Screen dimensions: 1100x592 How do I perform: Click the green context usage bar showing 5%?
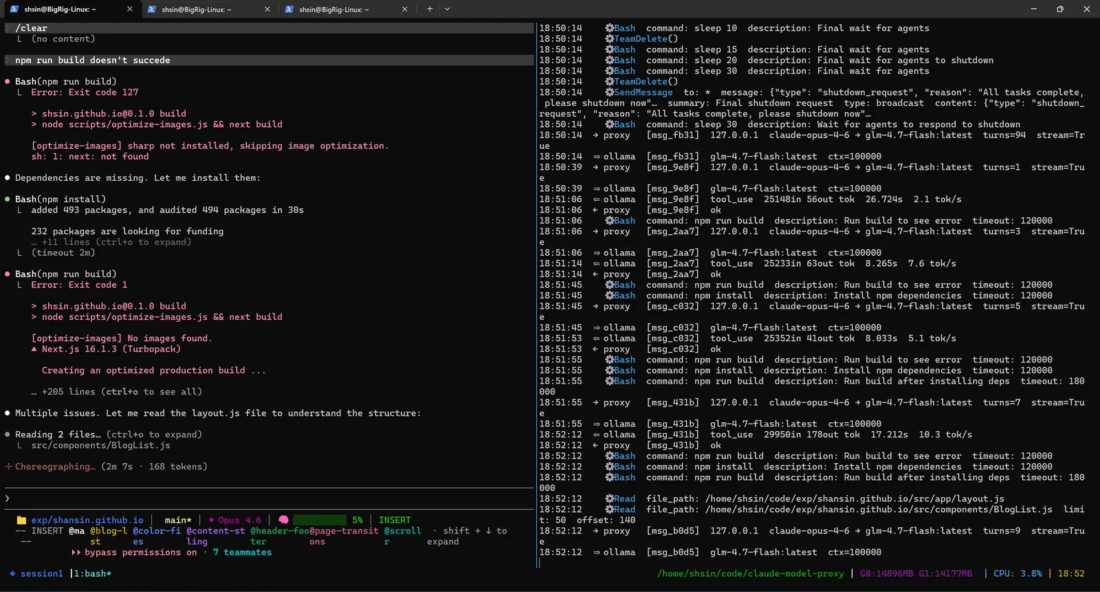click(x=320, y=520)
